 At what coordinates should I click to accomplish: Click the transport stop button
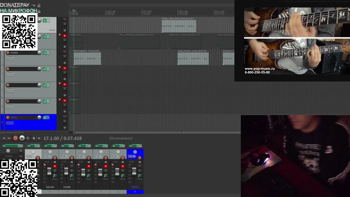pyautogui.click(x=34, y=138)
